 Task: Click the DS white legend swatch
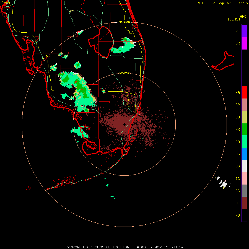tap(244, 166)
